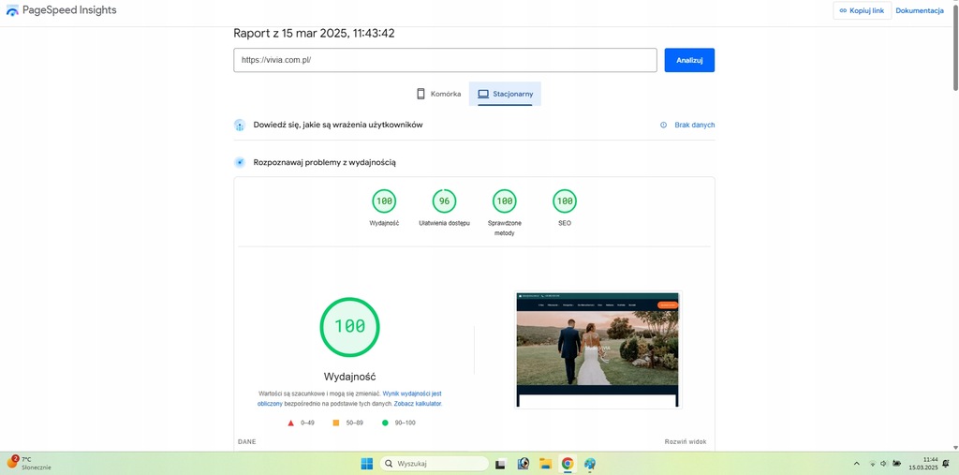959x475 pixels.
Task: Expand the view with Rozwiń widok
Action: point(686,441)
